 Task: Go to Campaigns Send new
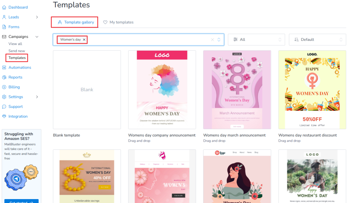tap(17, 51)
